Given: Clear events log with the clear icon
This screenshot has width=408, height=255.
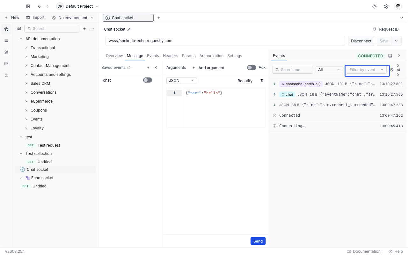Looking at the screenshot, I should (x=392, y=70).
